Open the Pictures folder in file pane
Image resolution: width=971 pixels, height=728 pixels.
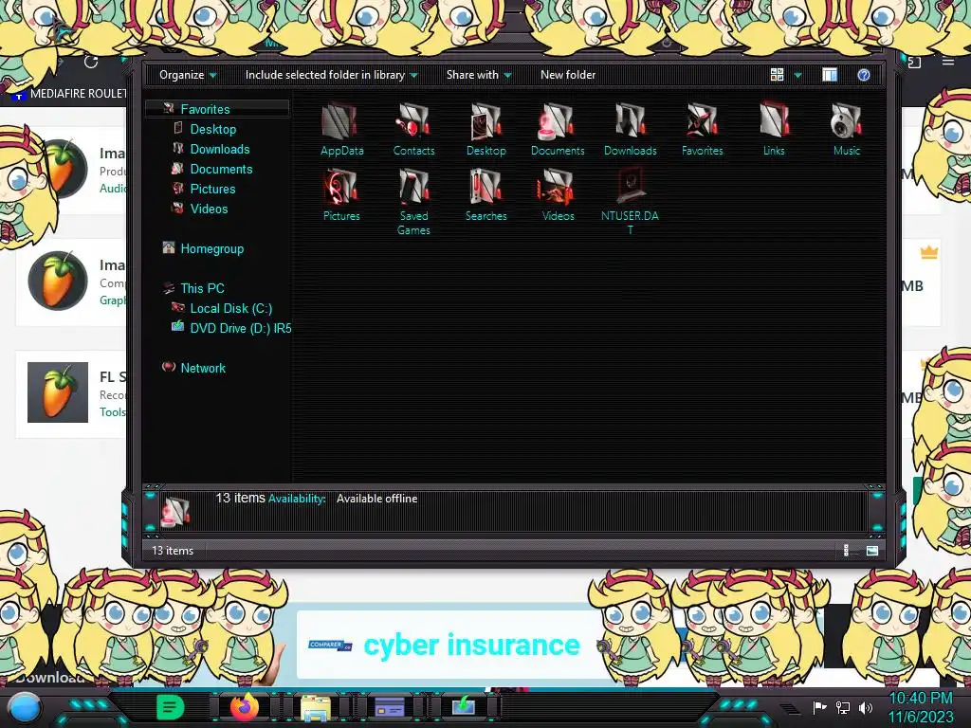pos(341,195)
